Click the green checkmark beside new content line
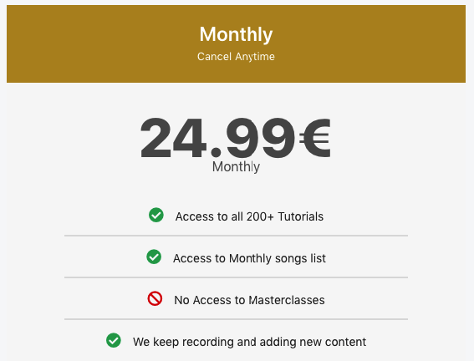This screenshot has width=474, height=361. coord(114,340)
